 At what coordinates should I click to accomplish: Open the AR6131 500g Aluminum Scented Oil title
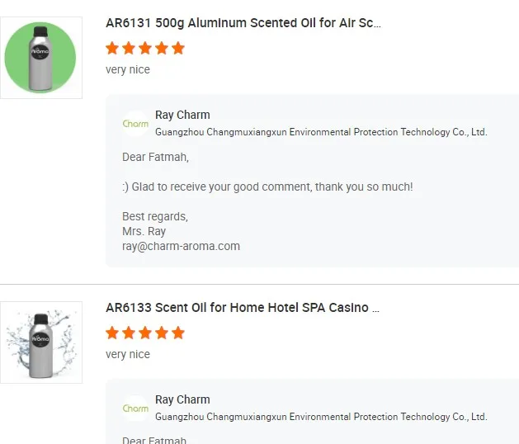click(x=243, y=23)
